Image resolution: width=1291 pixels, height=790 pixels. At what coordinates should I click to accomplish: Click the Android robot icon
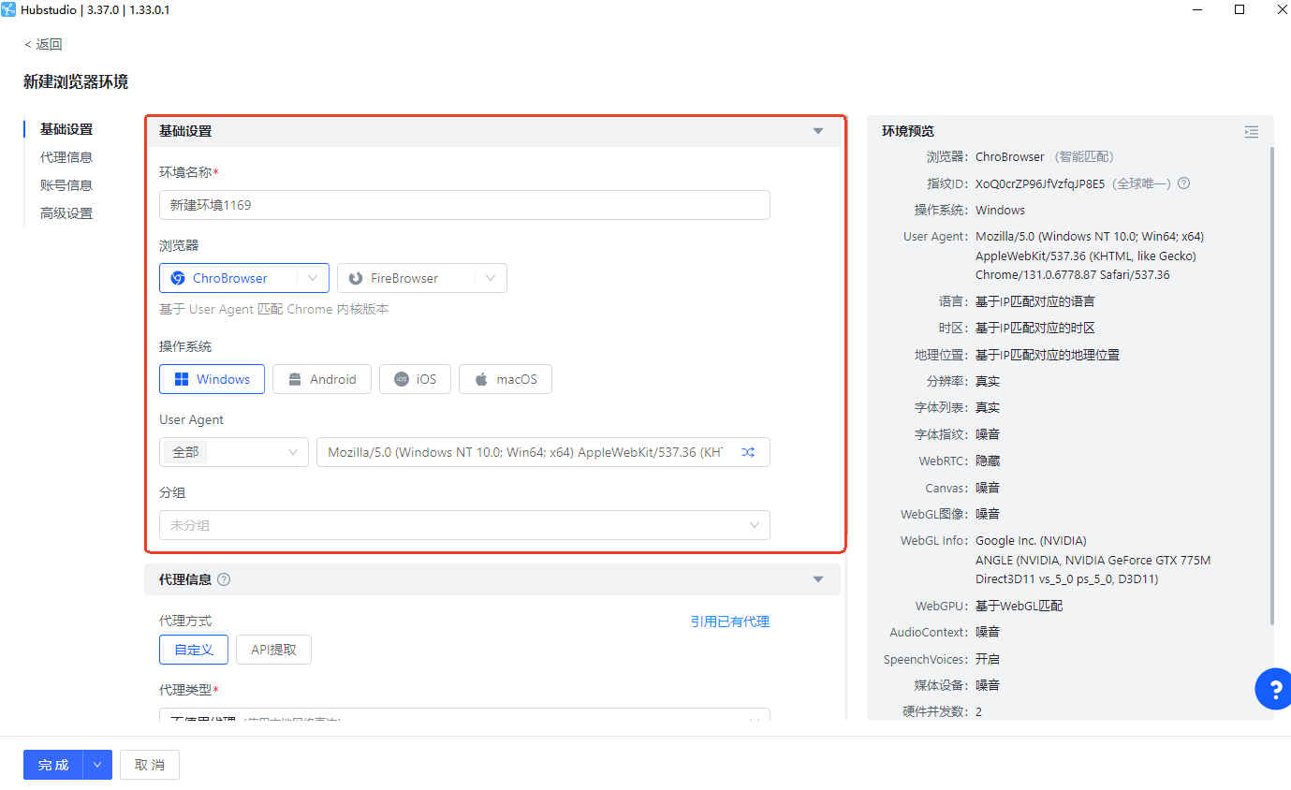pyautogui.click(x=295, y=379)
